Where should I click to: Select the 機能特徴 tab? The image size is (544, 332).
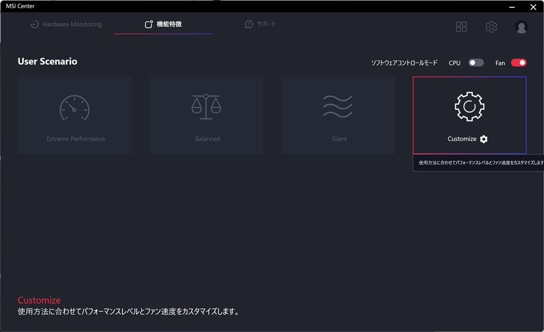163,24
